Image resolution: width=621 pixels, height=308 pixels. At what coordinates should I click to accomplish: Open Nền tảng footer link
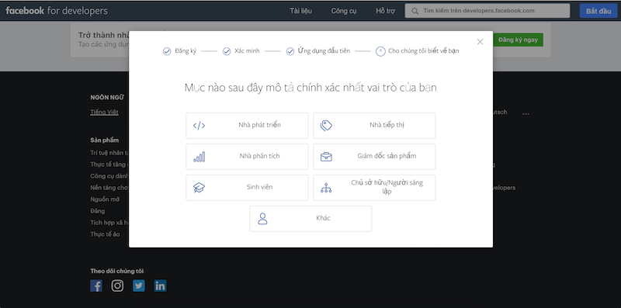point(109,188)
